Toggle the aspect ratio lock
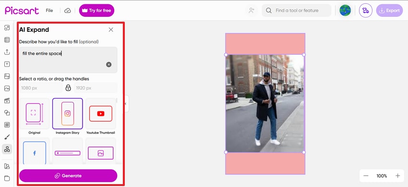This screenshot has width=408, height=187. tap(68, 88)
